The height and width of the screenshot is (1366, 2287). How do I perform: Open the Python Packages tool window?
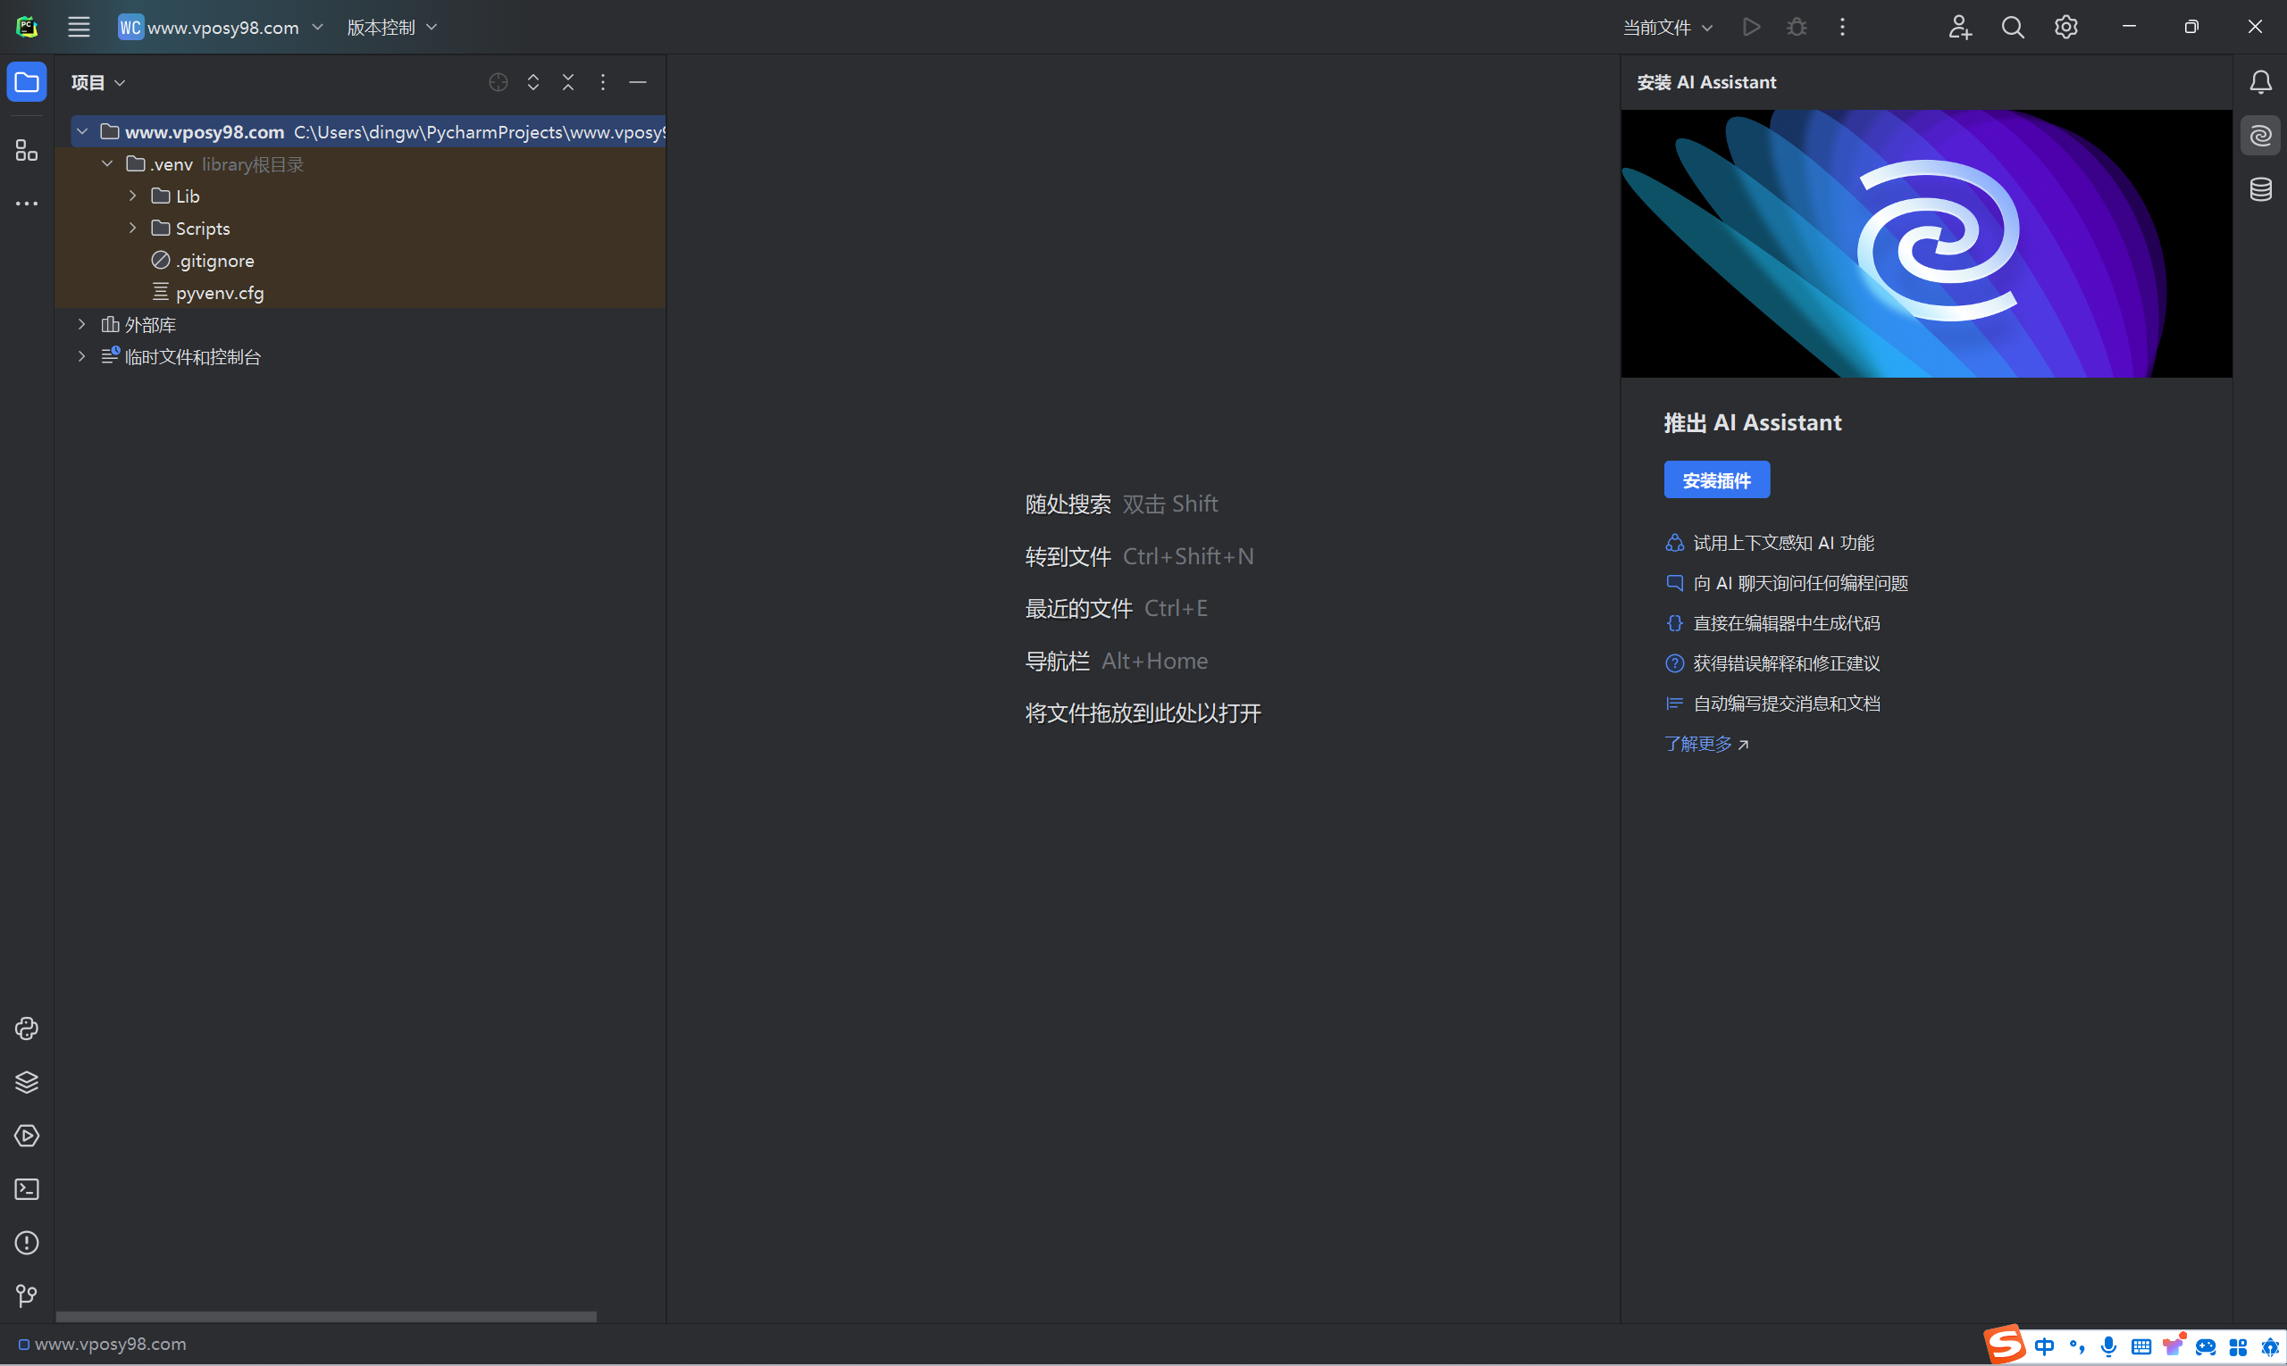[x=27, y=1082]
